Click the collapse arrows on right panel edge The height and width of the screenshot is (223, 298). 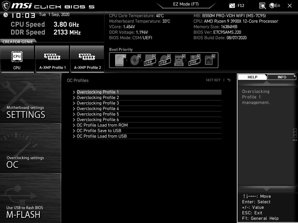click(x=295, y=140)
